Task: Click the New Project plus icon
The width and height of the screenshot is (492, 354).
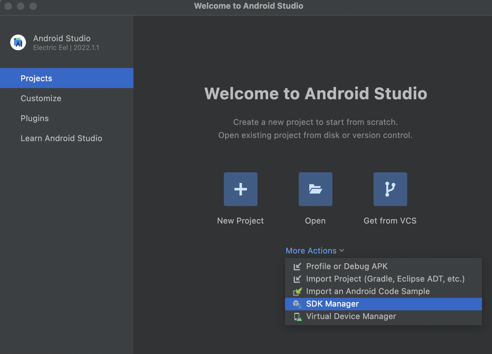Action: coord(241,189)
